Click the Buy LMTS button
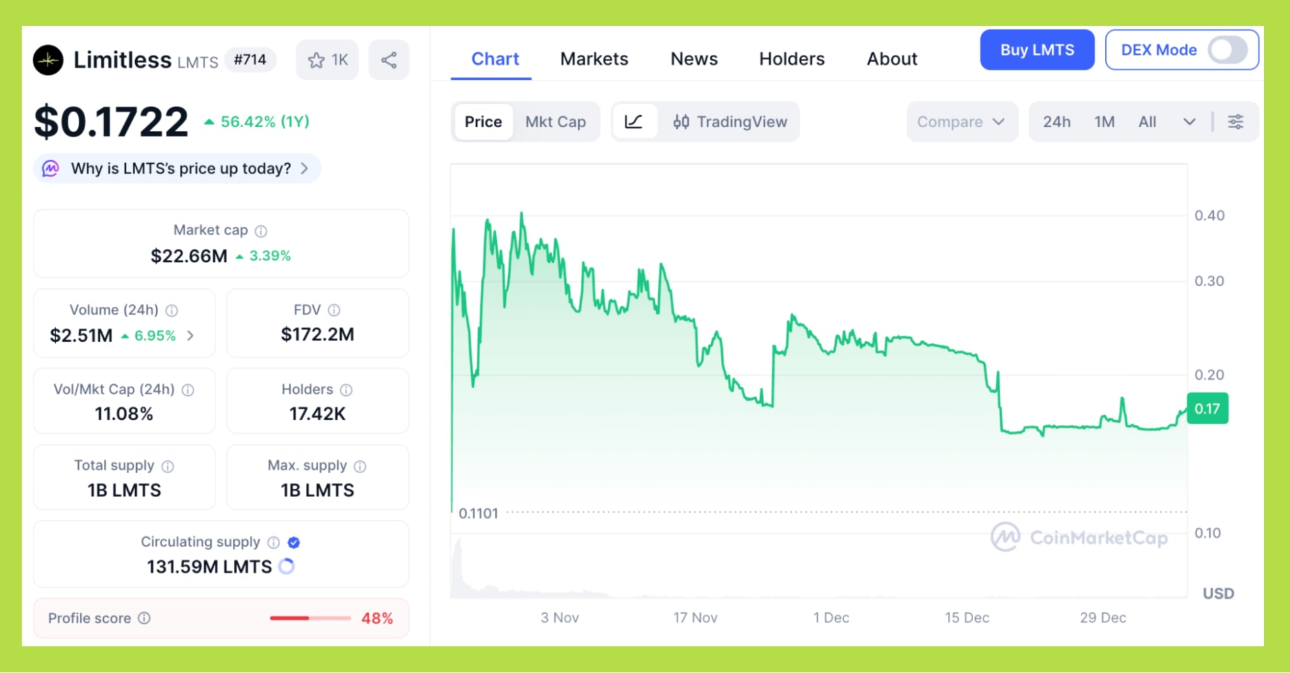 coord(1036,50)
